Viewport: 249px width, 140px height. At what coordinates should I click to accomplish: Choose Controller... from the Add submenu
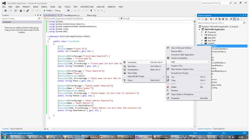coord(132,62)
